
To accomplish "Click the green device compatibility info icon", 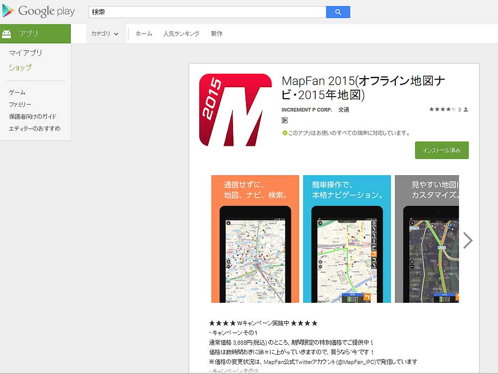I will click(284, 133).
